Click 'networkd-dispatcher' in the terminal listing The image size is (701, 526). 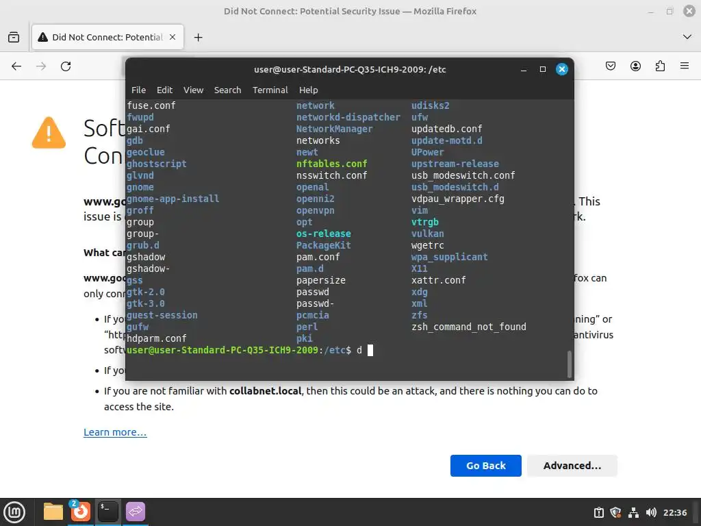click(348, 117)
